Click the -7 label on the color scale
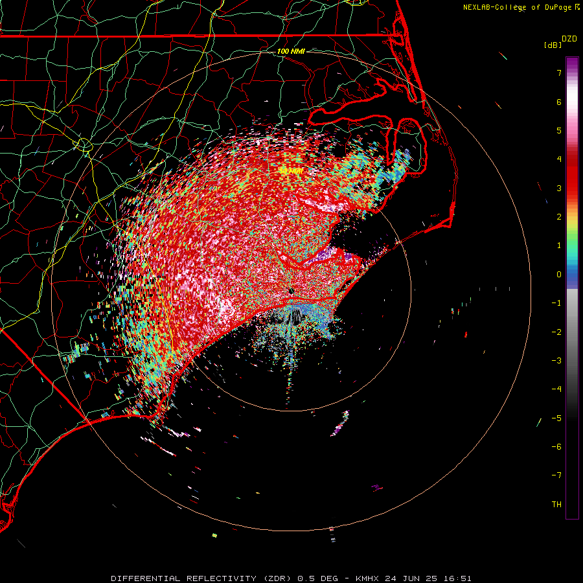The height and width of the screenshot is (583, 583). pos(556,475)
